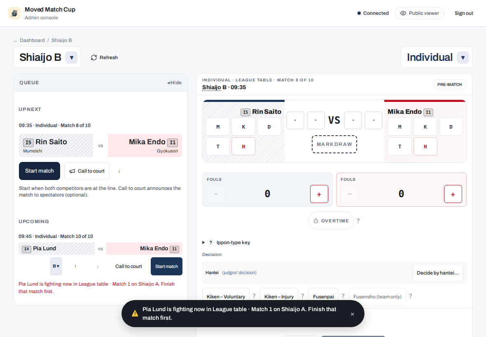Open the Shiaijo B court dropdown

point(71,58)
